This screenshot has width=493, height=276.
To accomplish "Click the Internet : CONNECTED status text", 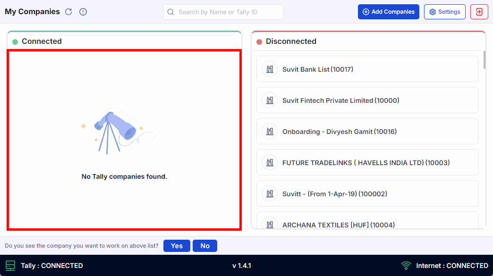I will pos(452,266).
